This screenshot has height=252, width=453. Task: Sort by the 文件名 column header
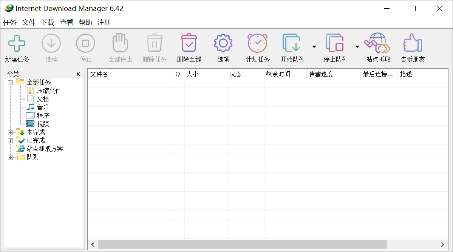pyautogui.click(x=130, y=74)
